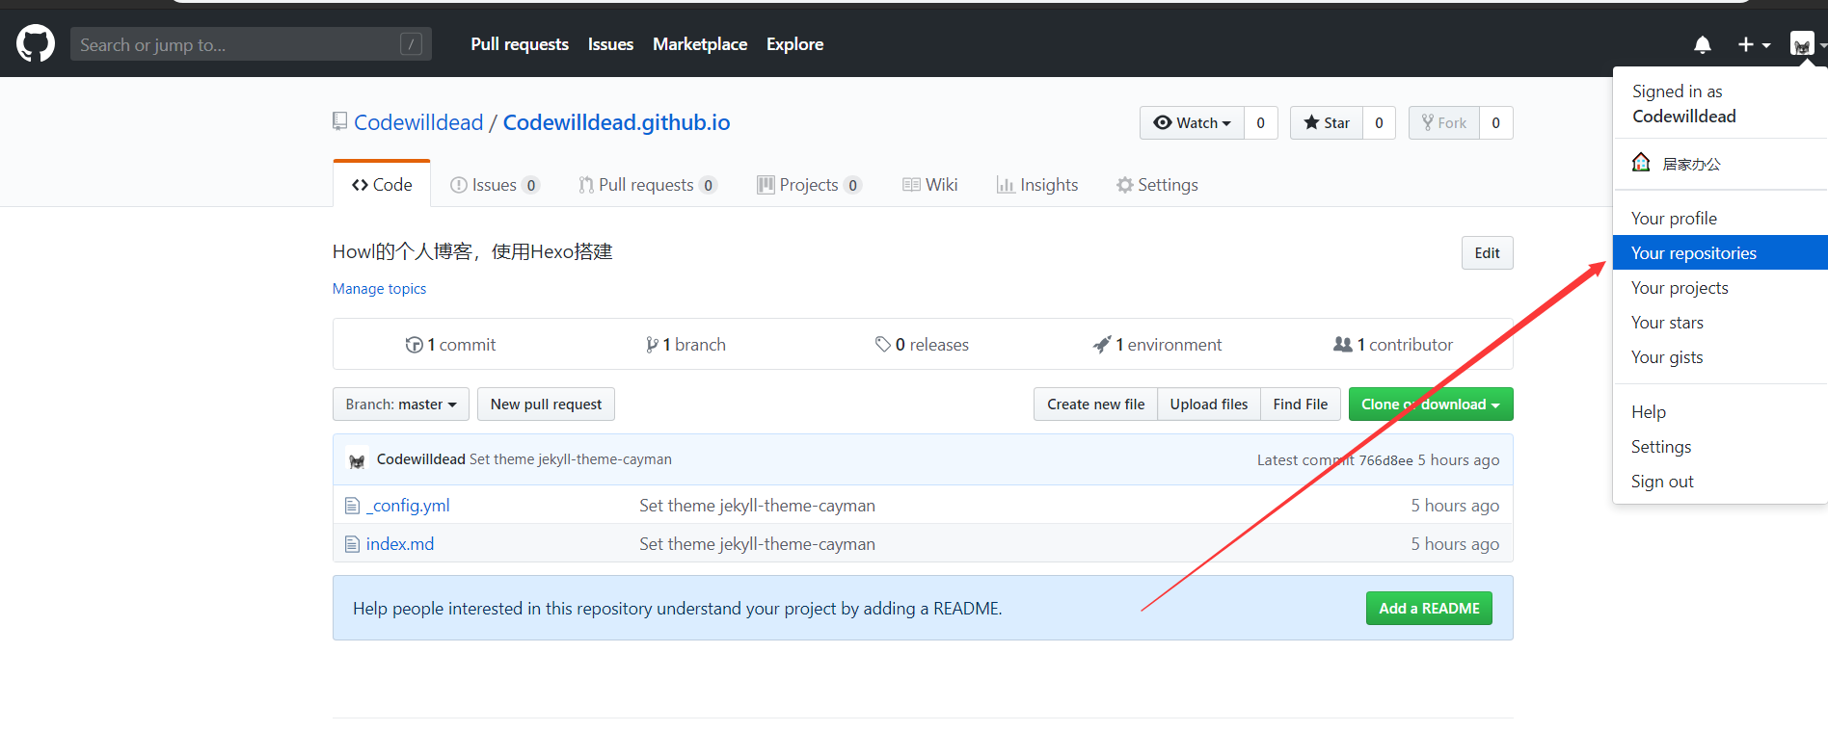Select Your repositories in the user menu
Screen dimensions: 1828x731
click(1720, 253)
